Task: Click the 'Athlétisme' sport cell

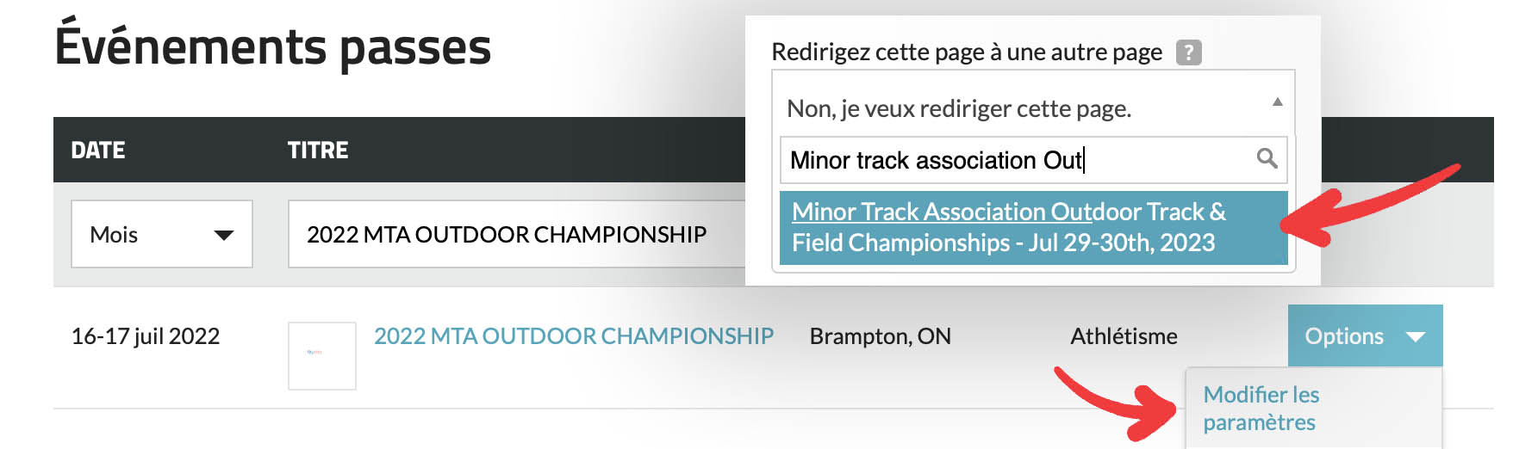Action: (x=1124, y=335)
